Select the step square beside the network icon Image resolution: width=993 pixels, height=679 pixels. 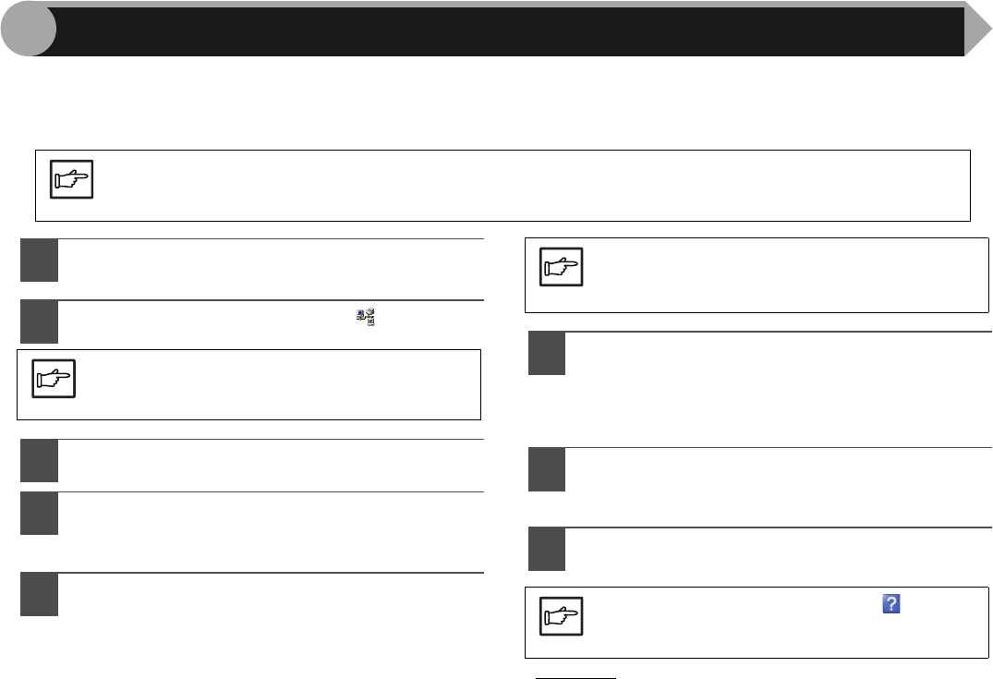40,321
